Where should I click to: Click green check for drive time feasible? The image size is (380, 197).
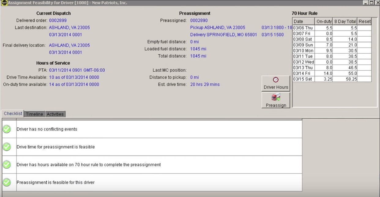point(7,147)
